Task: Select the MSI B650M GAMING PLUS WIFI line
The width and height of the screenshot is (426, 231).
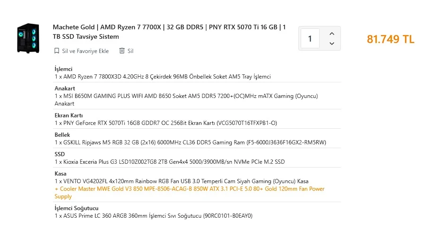Action: coord(186,96)
